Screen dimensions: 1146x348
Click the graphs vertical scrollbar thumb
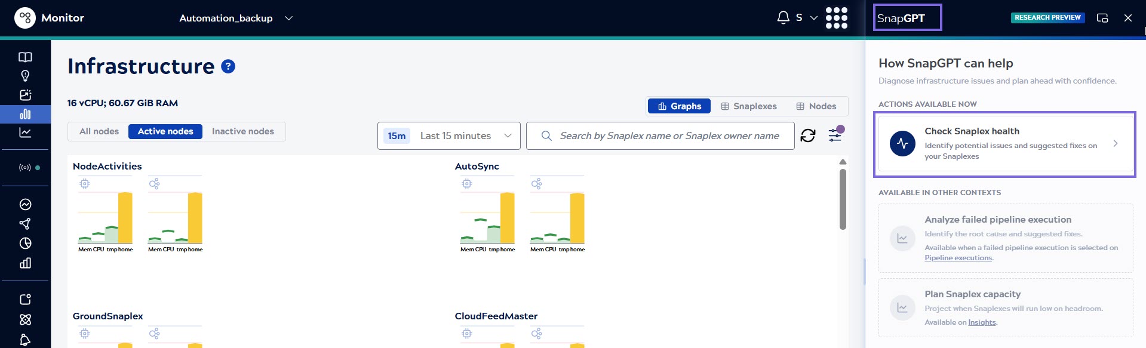tap(843, 199)
